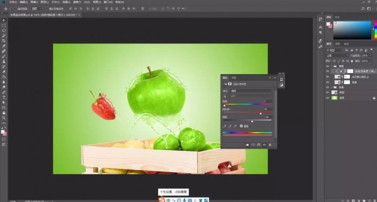This screenshot has width=377, height=202.
Task: Select the Zoom tool in the toolbox
Action: 4,118
